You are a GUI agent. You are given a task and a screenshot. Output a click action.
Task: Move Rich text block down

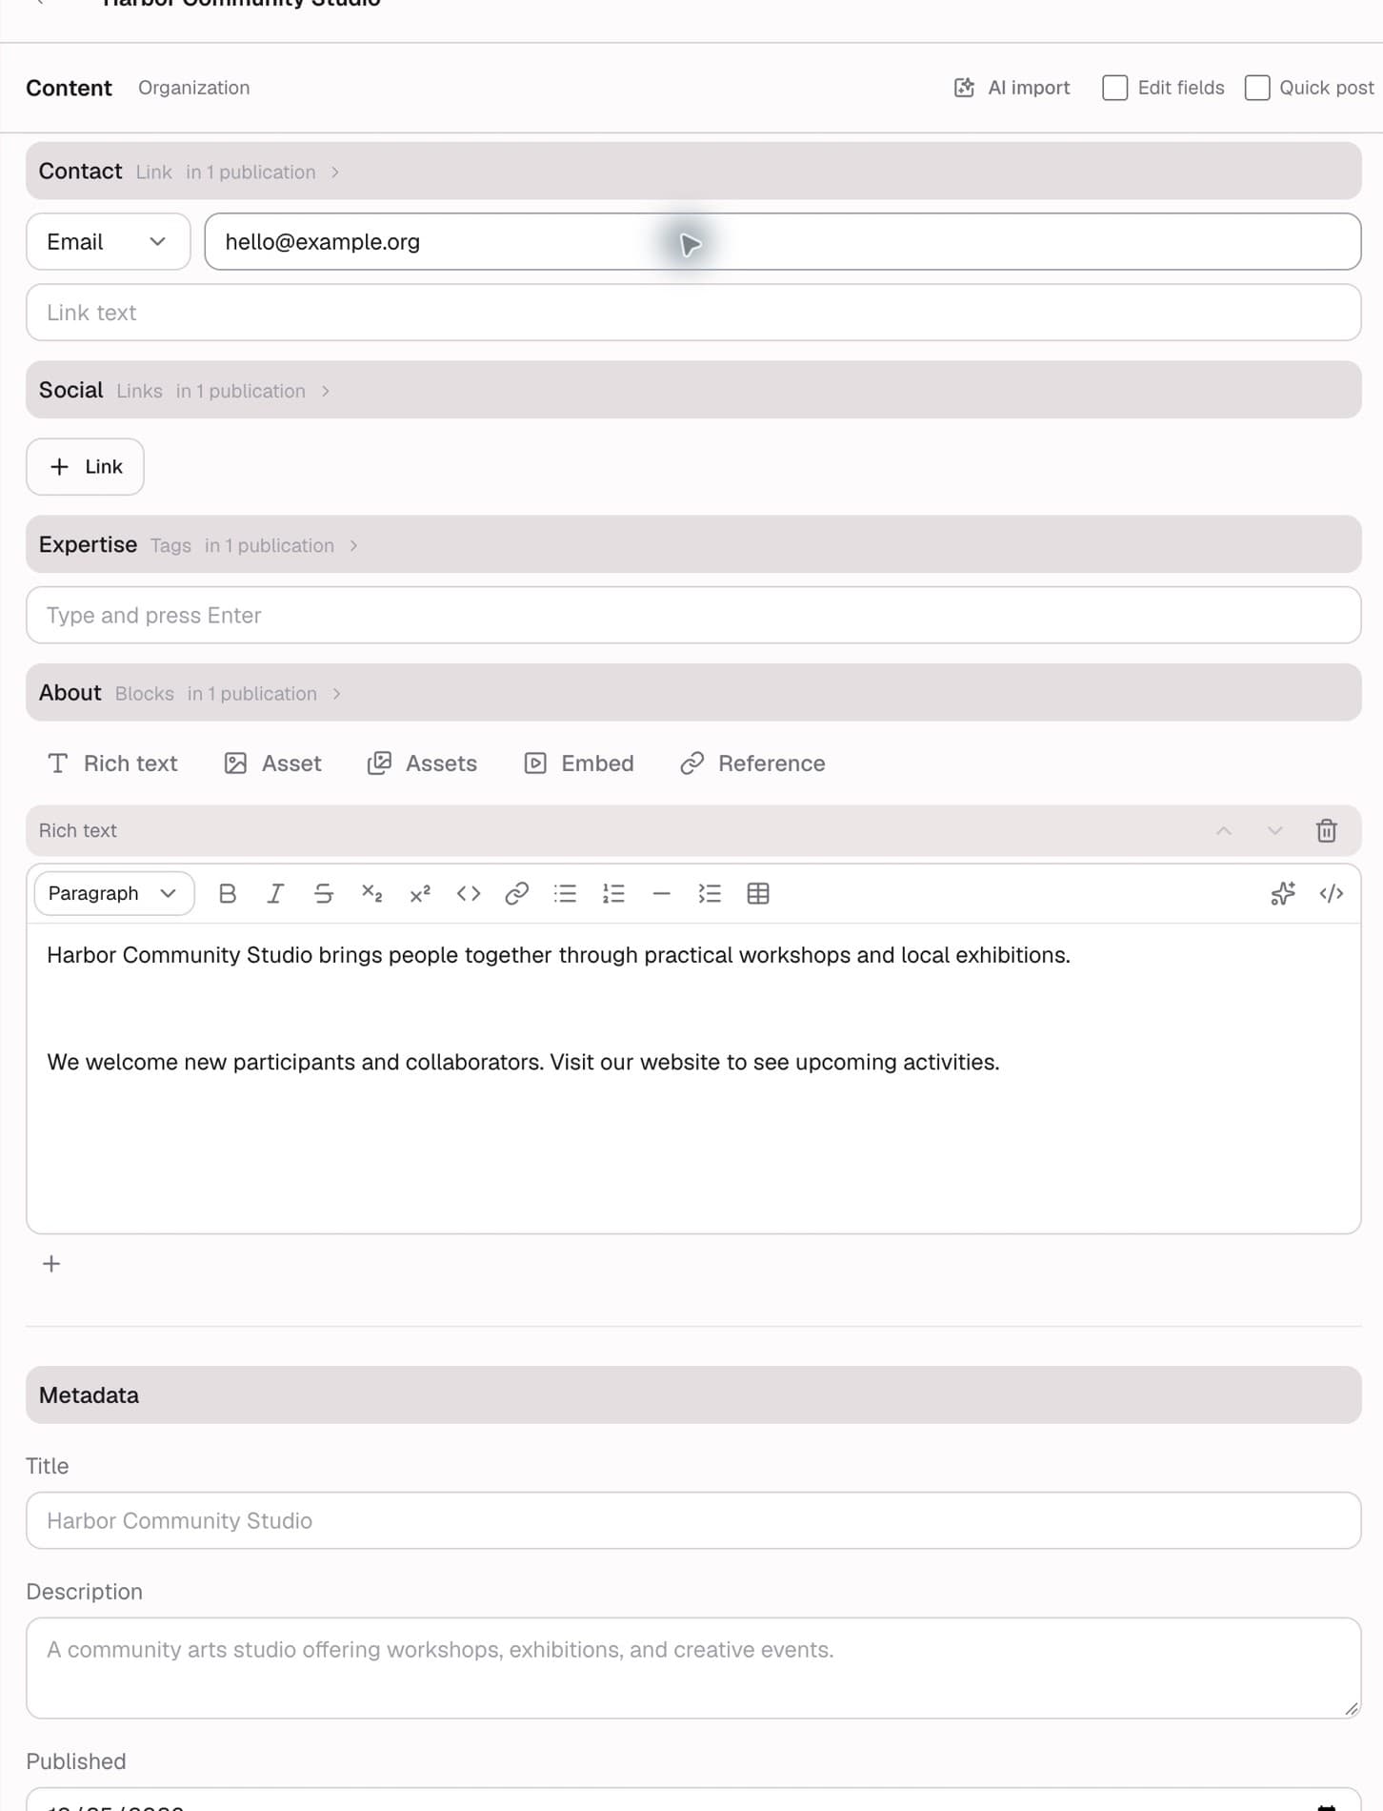(x=1275, y=830)
